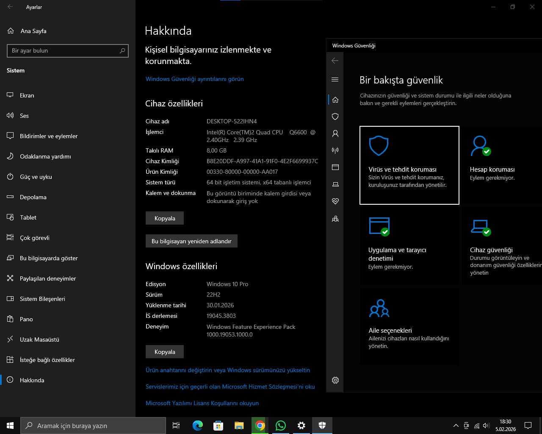The width and height of the screenshot is (542, 434).
Task: Open virus protection shield icon in security sidebar
Action: click(x=335, y=117)
